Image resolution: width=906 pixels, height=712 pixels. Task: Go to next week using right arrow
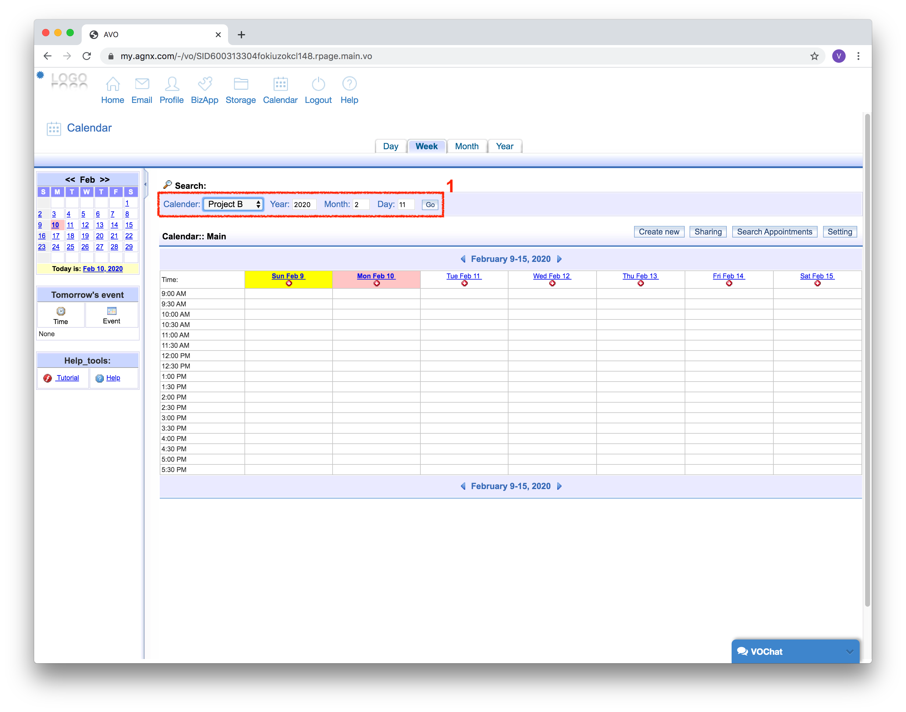tap(560, 259)
